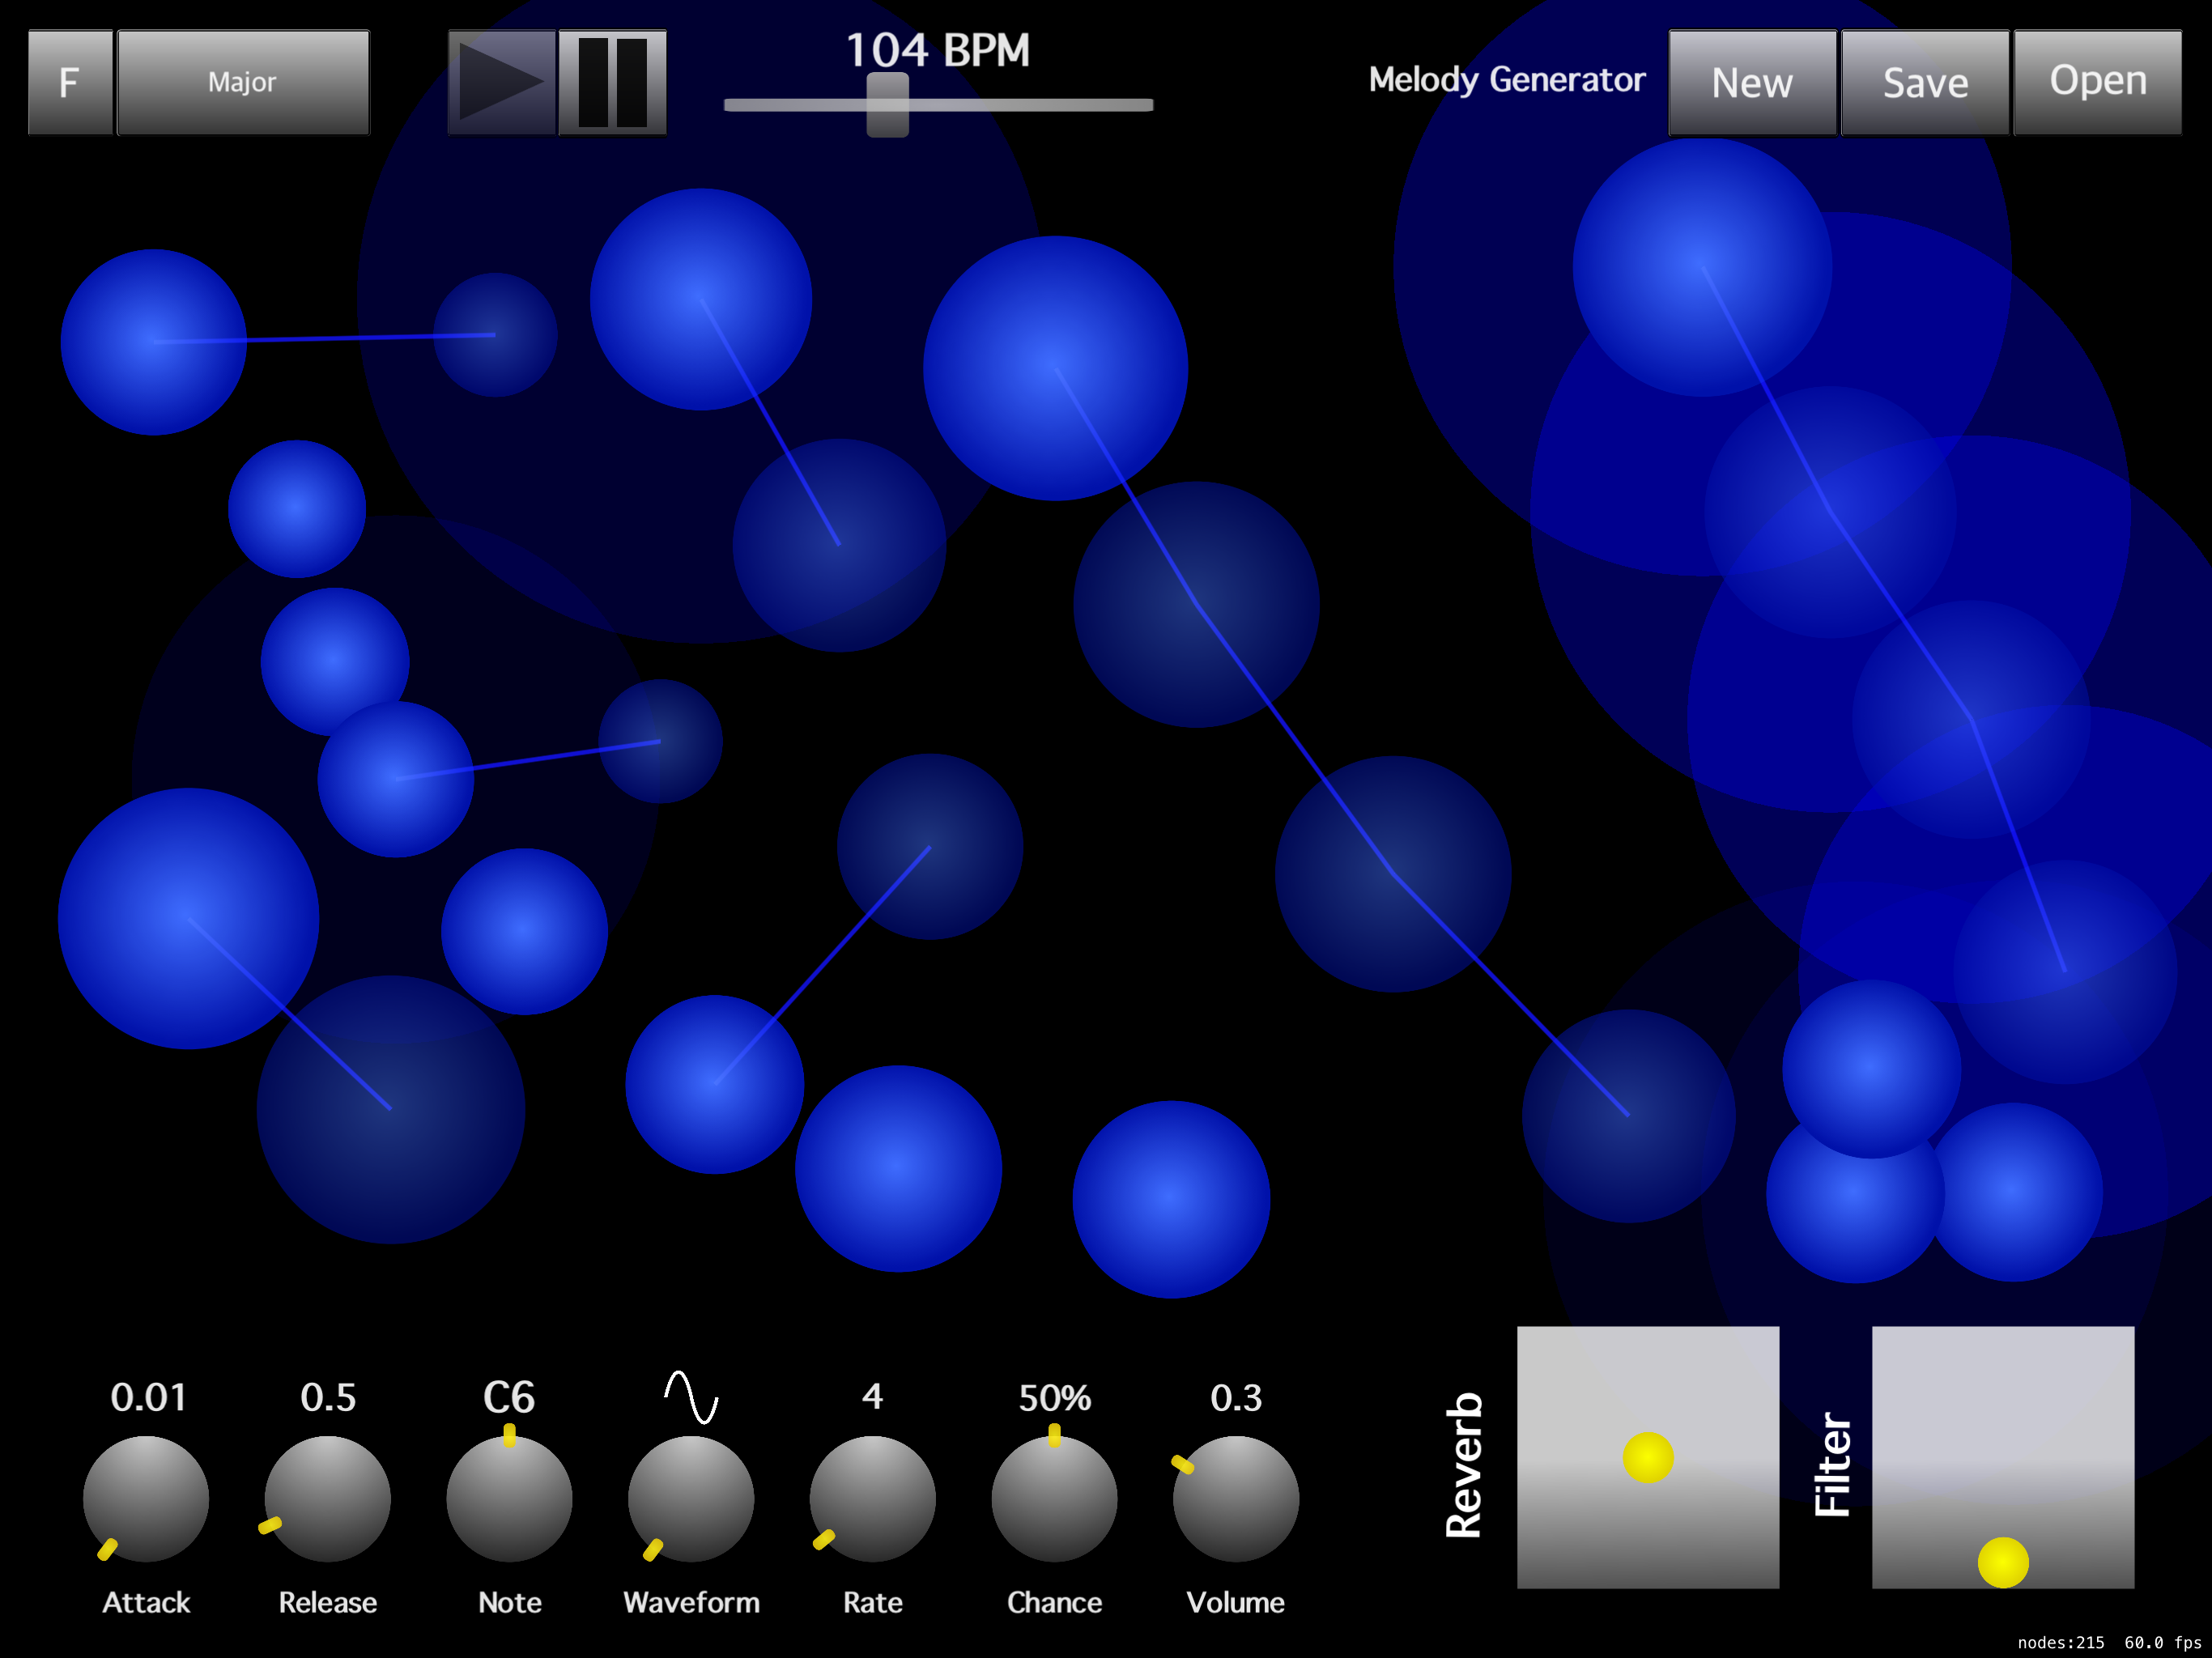The width and height of the screenshot is (2212, 1658).
Task: Click the small blue node below top-left node
Action: point(297,508)
